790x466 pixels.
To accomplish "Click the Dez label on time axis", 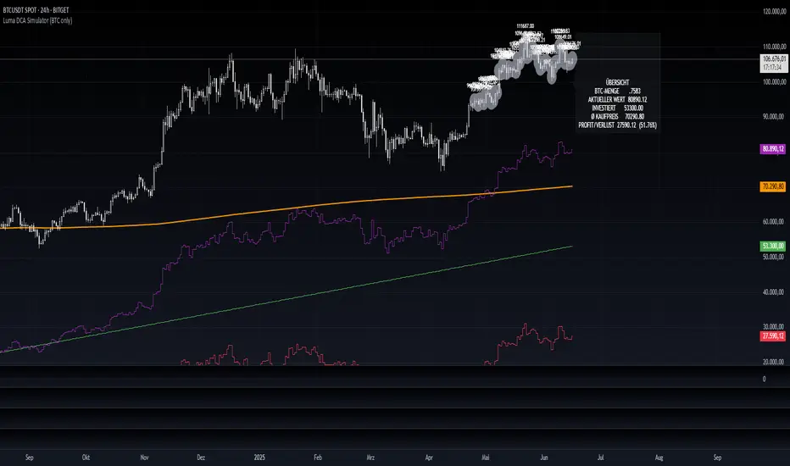I will tap(201, 458).
